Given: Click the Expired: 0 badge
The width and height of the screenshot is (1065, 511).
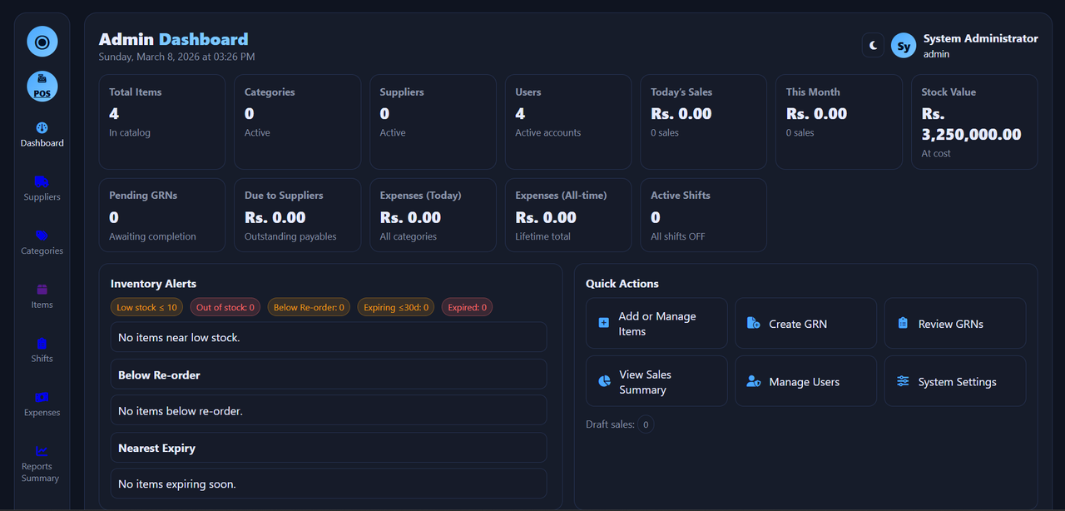Looking at the screenshot, I should pyautogui.click(x=467, y=307).
